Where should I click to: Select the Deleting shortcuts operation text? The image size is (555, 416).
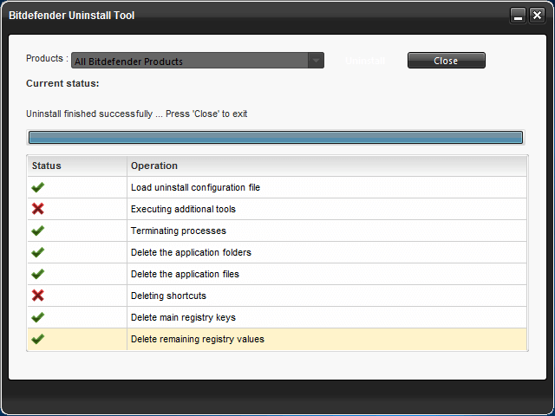pyautogui.click(x=168, y=296)
